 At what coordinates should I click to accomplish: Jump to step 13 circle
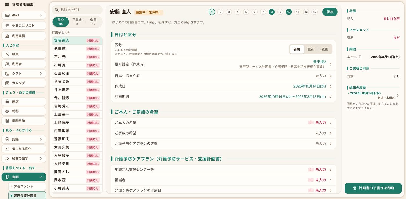point(314,12)
